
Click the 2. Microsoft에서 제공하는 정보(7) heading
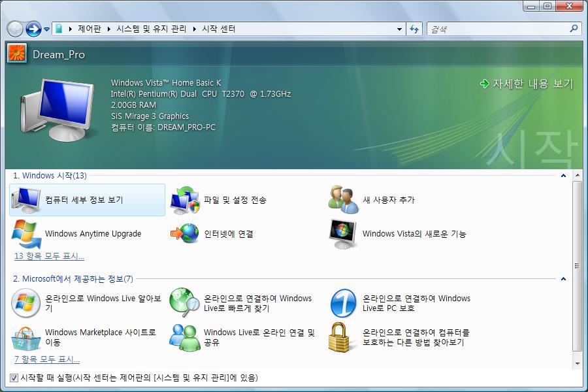[73, 279]
